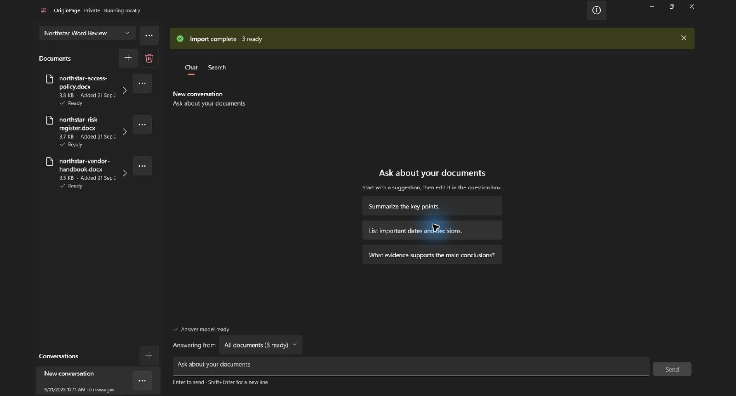This screenshot has width=736, height=396.
Task: Choose What evidence supports the main conclusions suggestion
Action: point(432,255)
